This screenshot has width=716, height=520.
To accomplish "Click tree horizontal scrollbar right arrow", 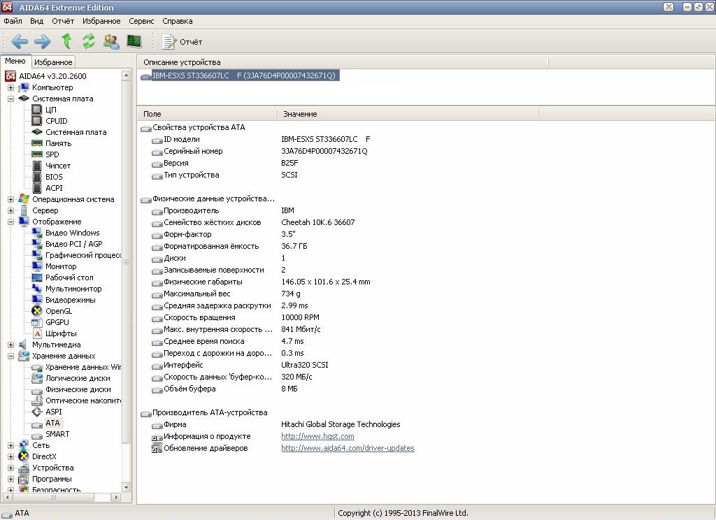I will 116,497.
